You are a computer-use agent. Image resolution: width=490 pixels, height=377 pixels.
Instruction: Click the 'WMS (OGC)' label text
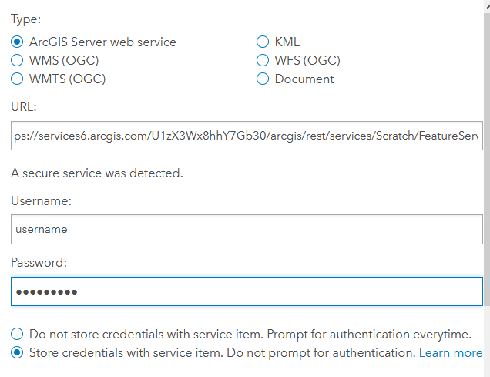coord(64,60)
